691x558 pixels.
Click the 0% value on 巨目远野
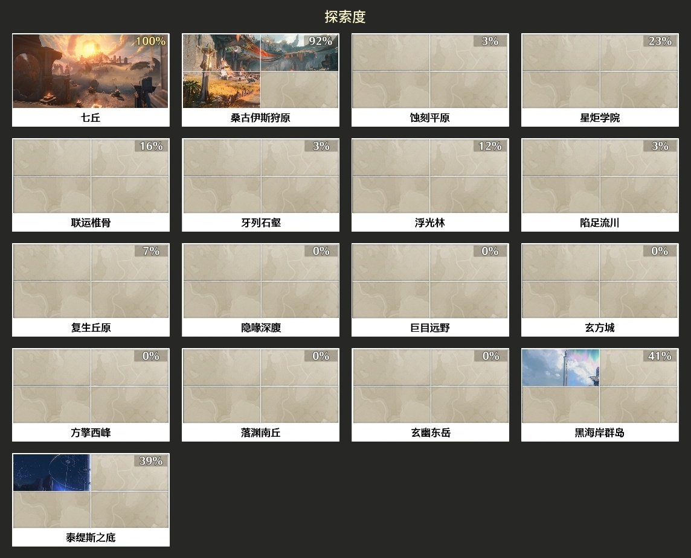click(x=490, y=251)
